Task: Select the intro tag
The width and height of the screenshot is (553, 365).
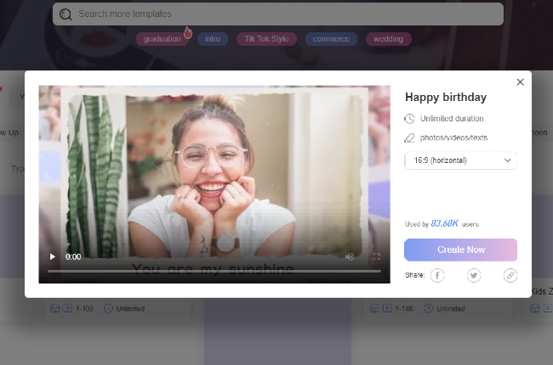Action: 213,39
